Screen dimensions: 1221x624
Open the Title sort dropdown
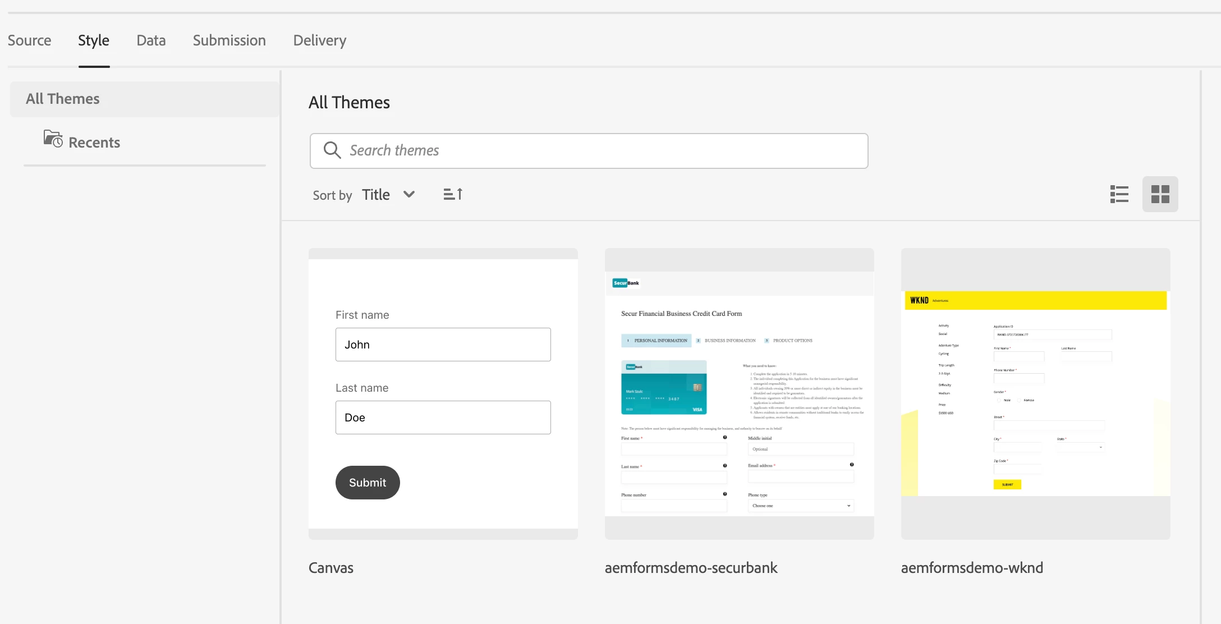click(x=376, y=195)
